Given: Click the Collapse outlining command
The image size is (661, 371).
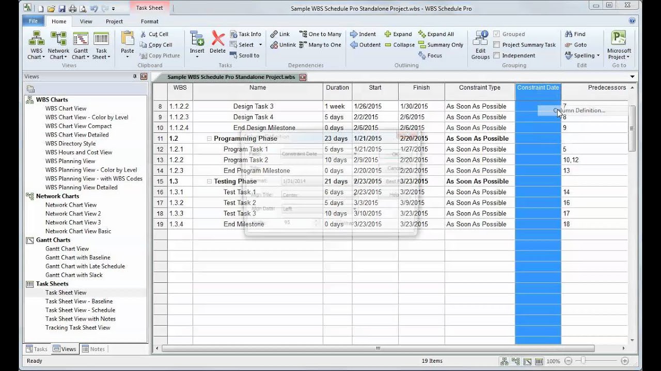Looking at the screenshot, I should 399,45.
